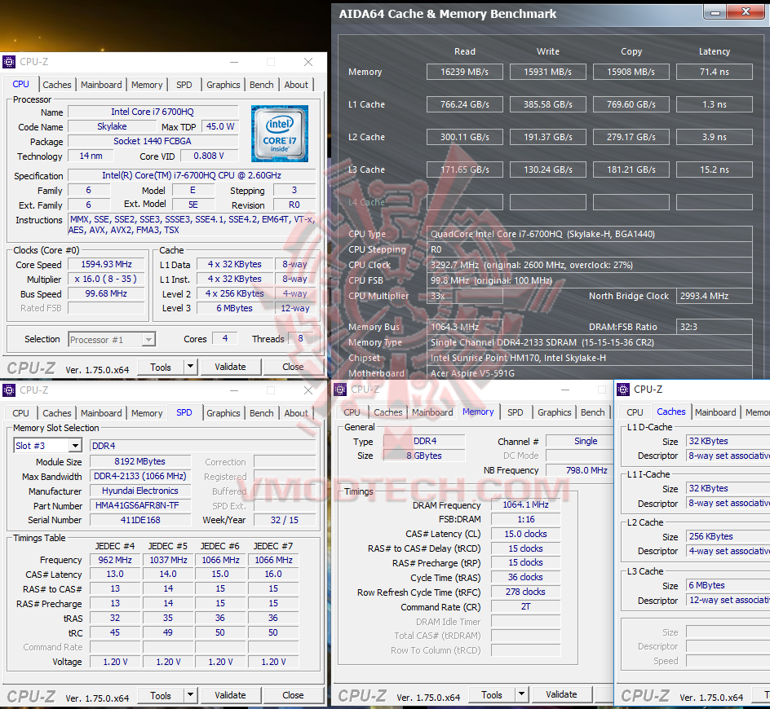Switch to Caches tab in top CPU-Z window
Image resolution: width=770 pixels, height=709 pixels.
[x=57, y=85]
